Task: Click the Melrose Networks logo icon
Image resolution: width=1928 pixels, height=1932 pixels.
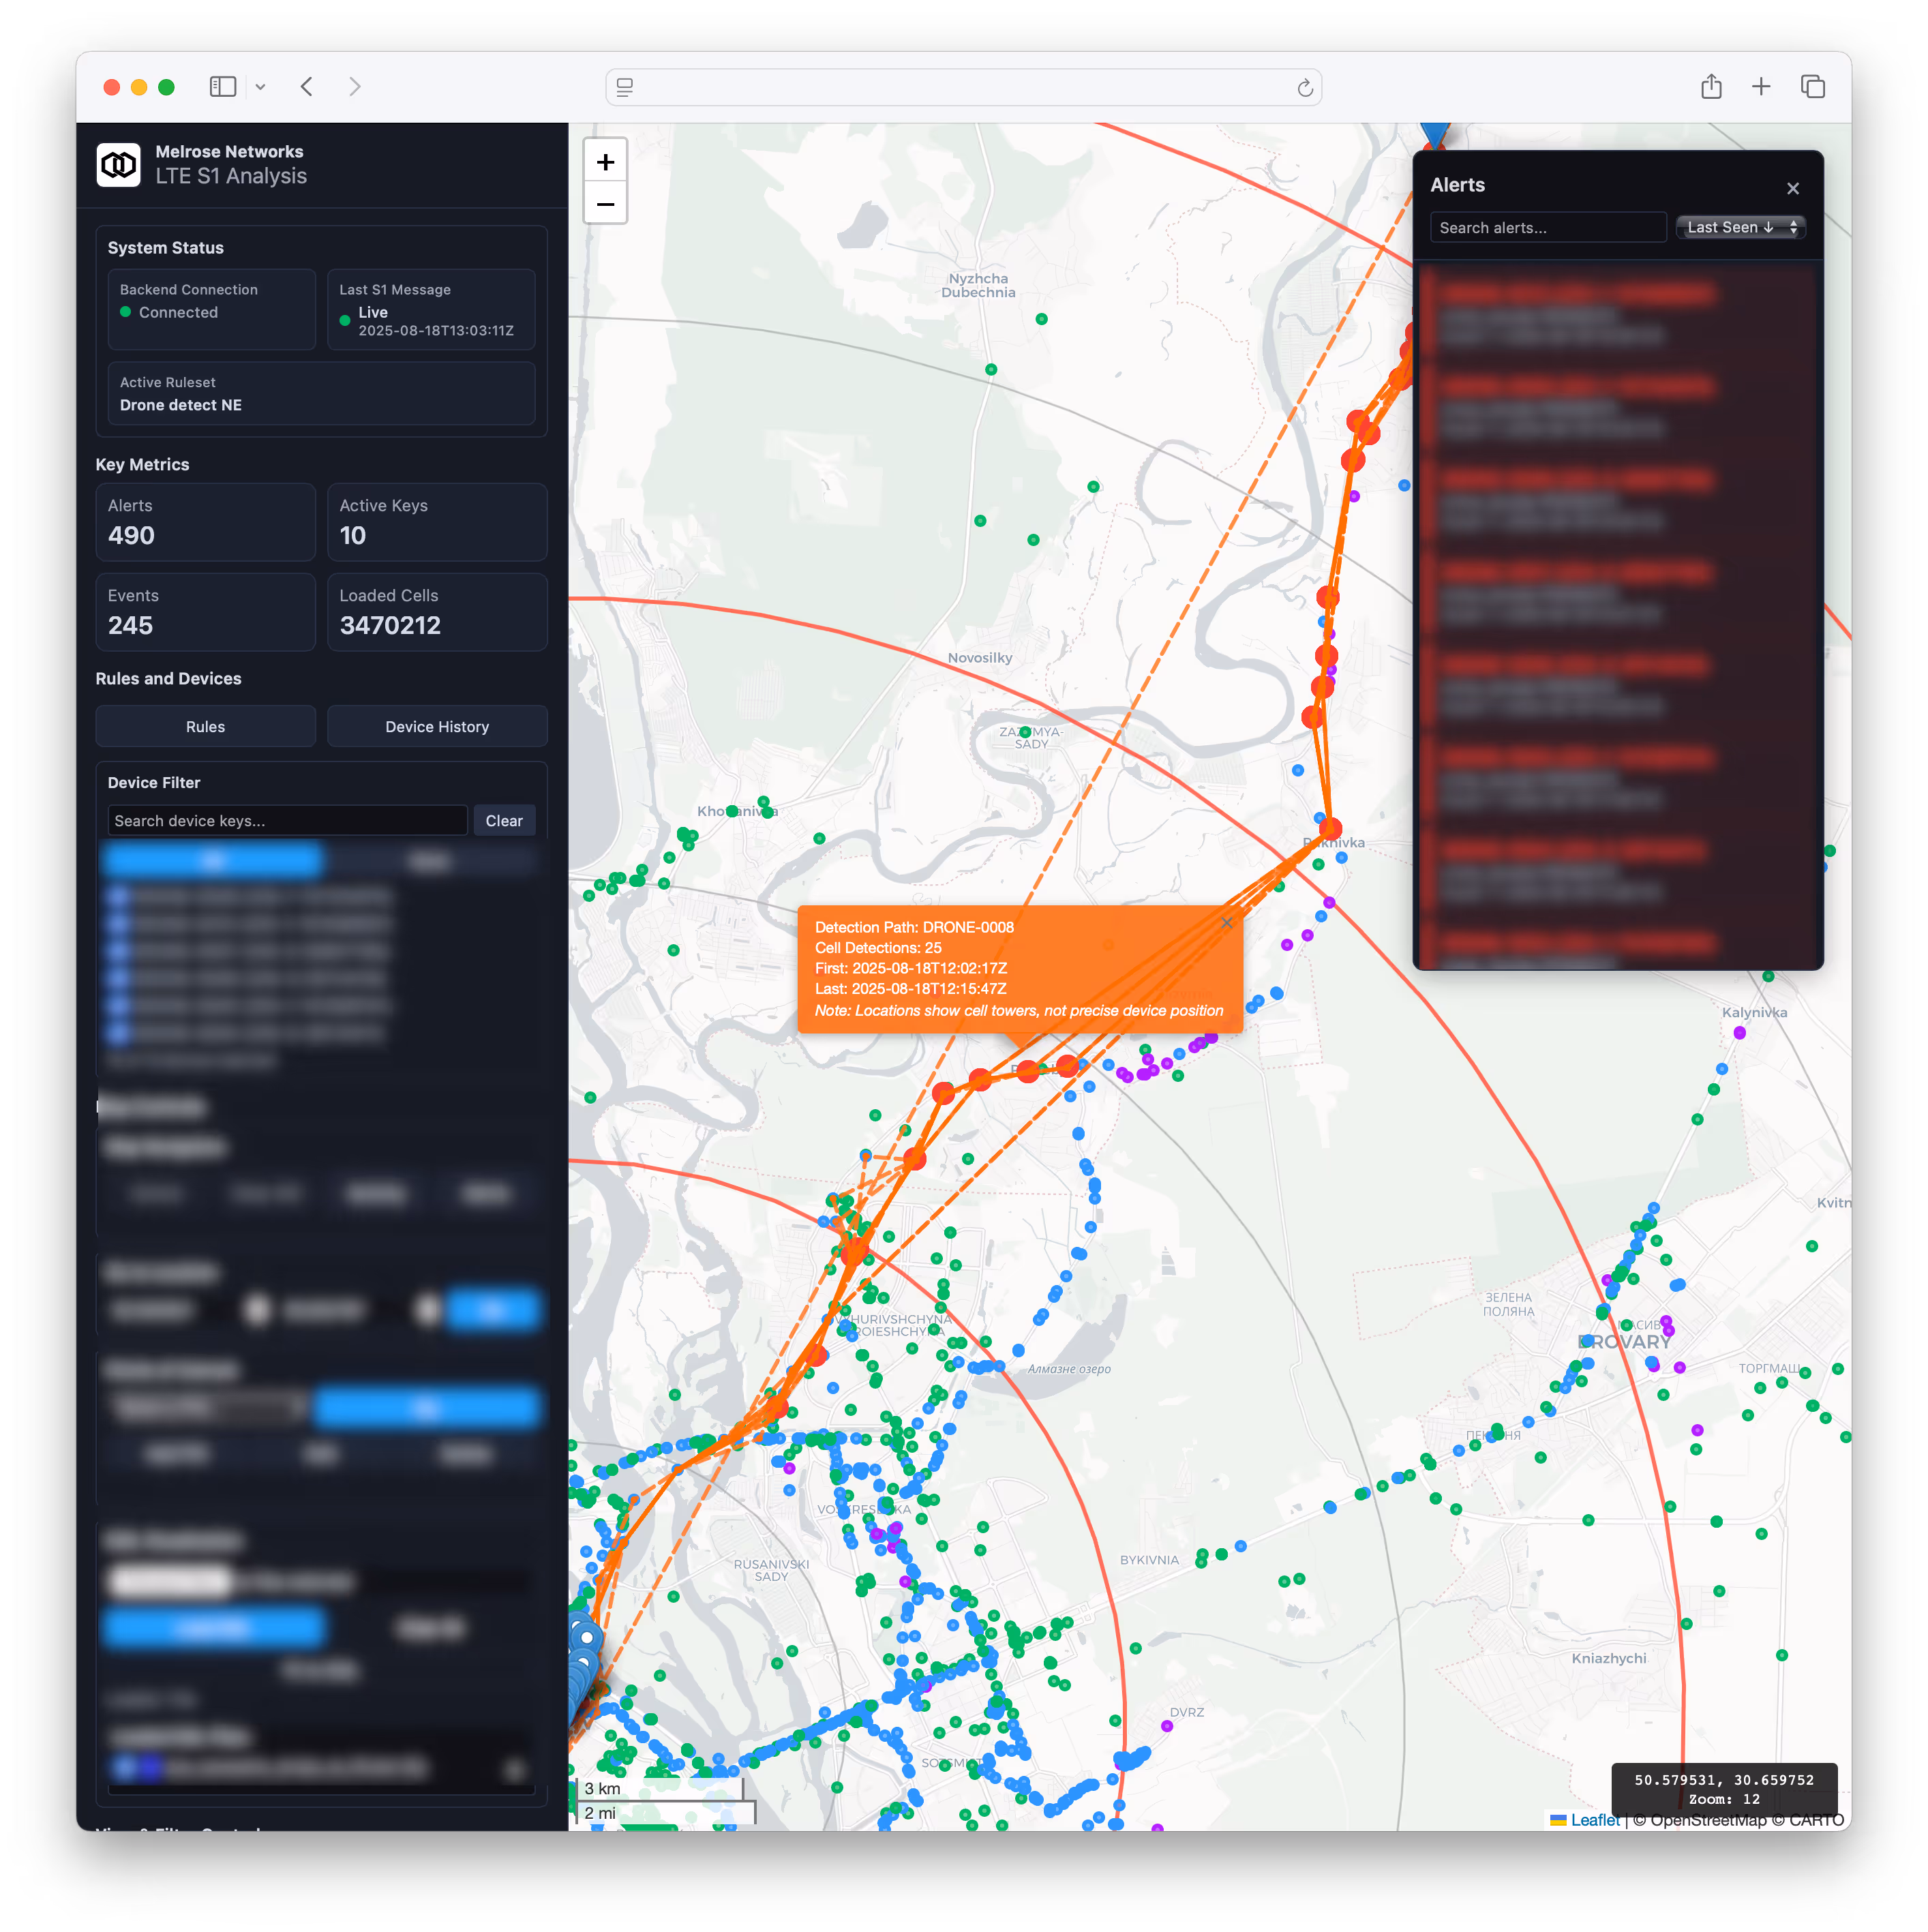Action: click(119, 164)
